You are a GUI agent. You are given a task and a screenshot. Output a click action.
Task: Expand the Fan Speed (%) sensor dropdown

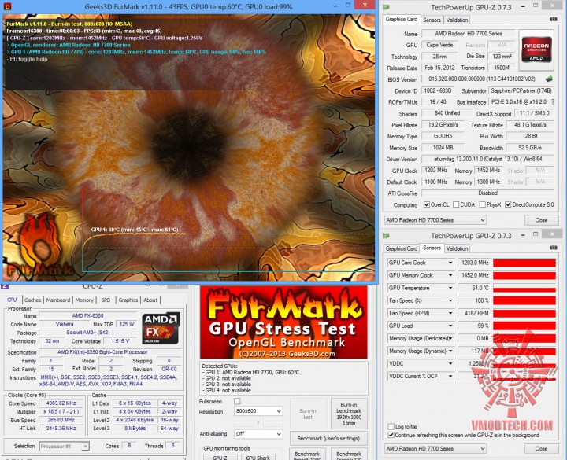point(450,300)
